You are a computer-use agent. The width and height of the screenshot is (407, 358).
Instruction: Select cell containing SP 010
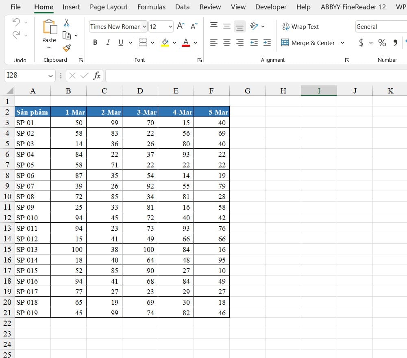point(33,217)
